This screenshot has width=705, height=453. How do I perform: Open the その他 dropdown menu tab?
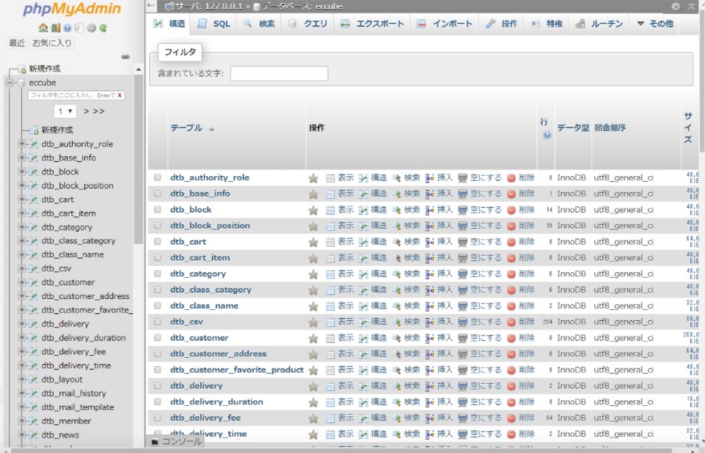click(x=655, y=24)
